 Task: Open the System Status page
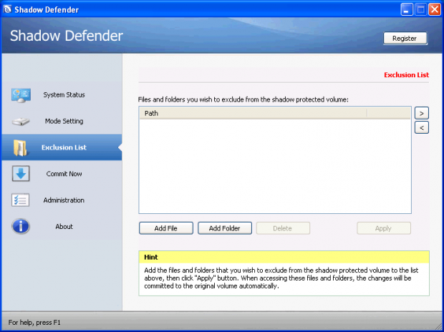pyautogui.click(x=64, y=95)
